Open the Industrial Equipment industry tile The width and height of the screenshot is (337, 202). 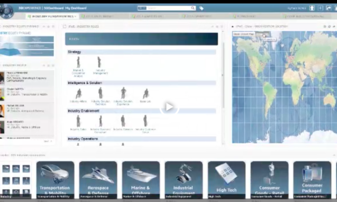[x=183, y=180]
